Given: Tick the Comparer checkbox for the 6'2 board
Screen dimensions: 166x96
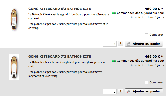Looking at the screenshot, I should click(147, 35).
